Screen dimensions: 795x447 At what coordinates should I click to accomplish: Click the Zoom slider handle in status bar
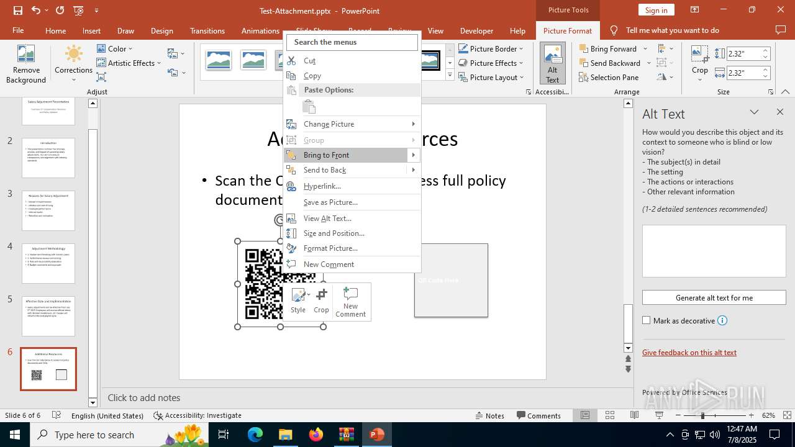pyautogui.click(x=702, y=415)
